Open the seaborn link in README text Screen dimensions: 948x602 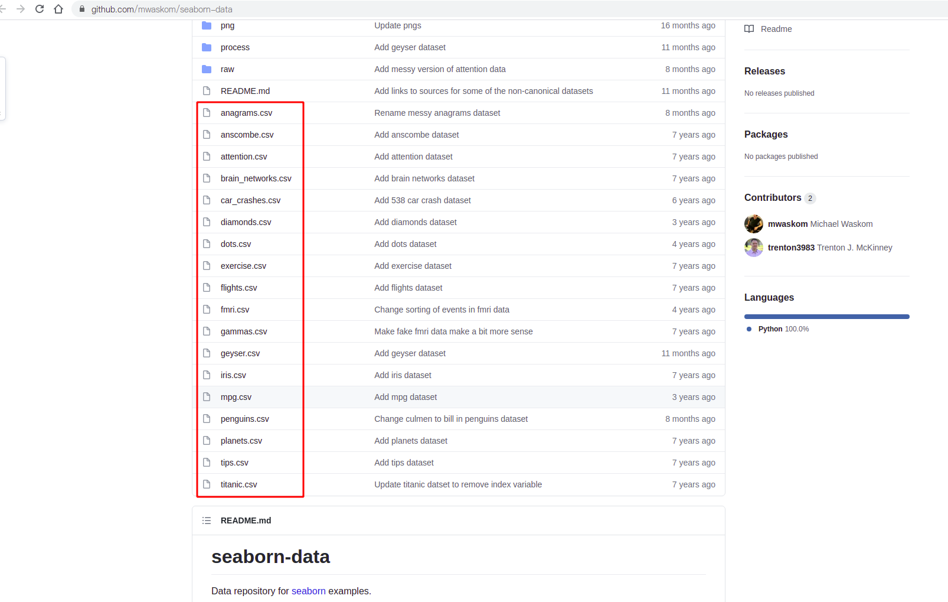pyautogui.click(x=308, y=591)
